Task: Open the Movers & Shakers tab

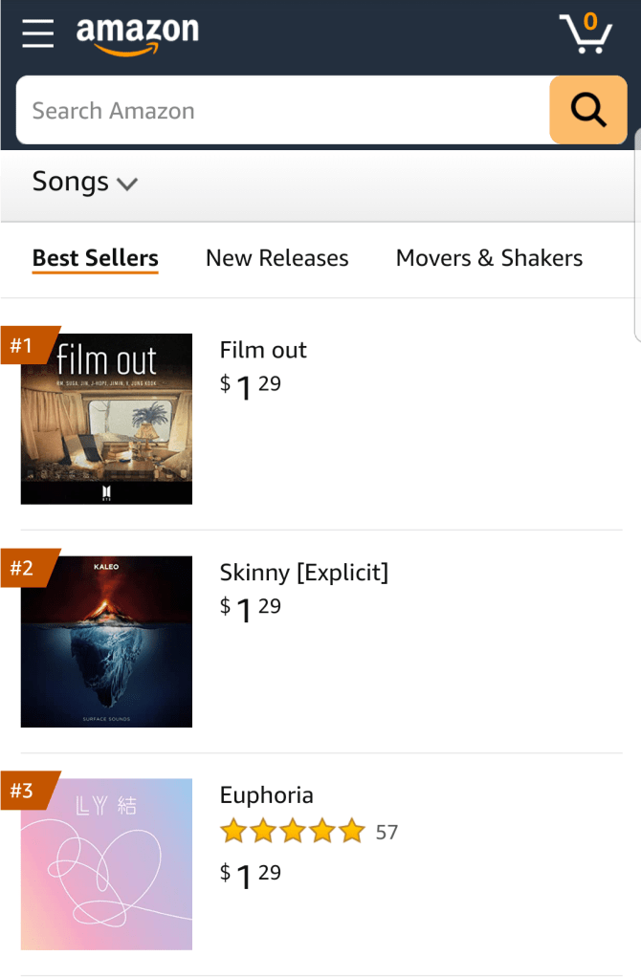Action: click(x=489, y=258)
